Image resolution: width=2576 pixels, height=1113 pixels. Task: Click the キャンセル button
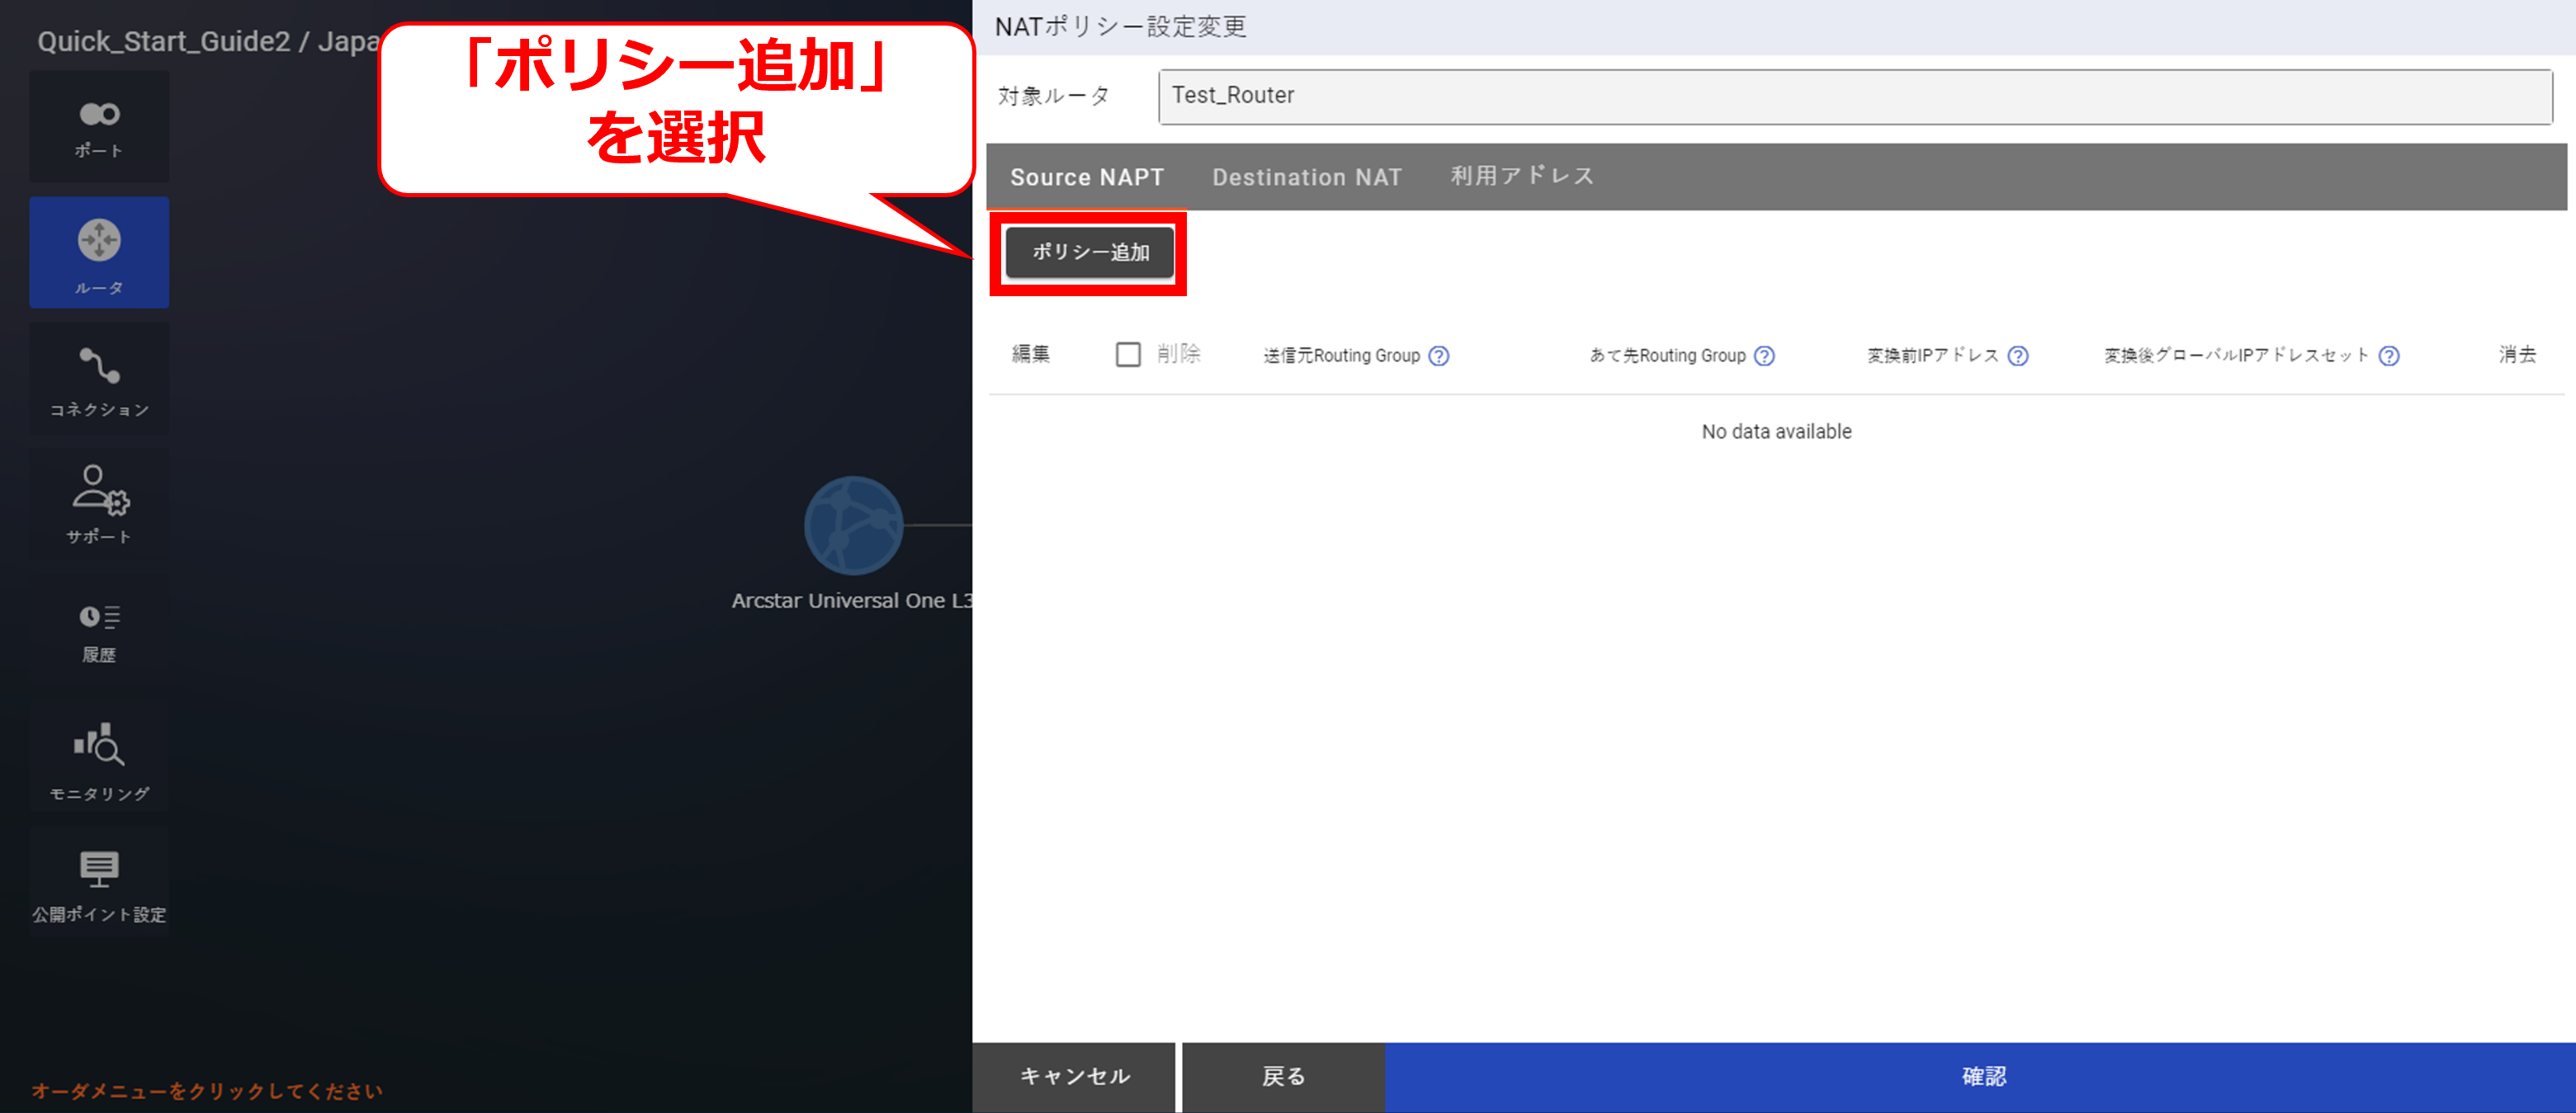point(1074,1076)
